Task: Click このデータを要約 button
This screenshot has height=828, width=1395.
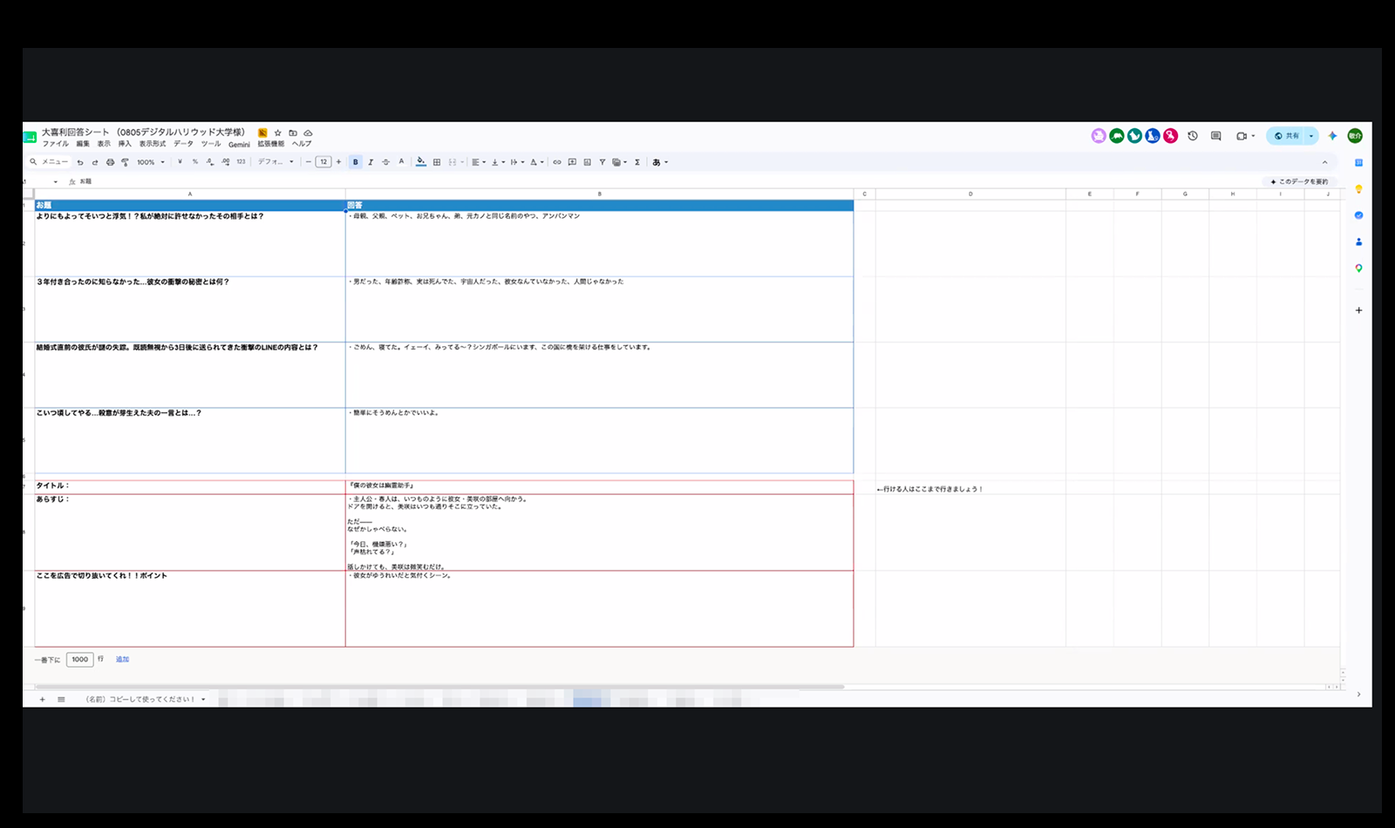Action: [x=1299, y=181]
